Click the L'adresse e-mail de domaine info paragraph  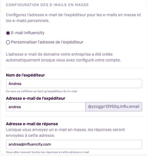63,57
